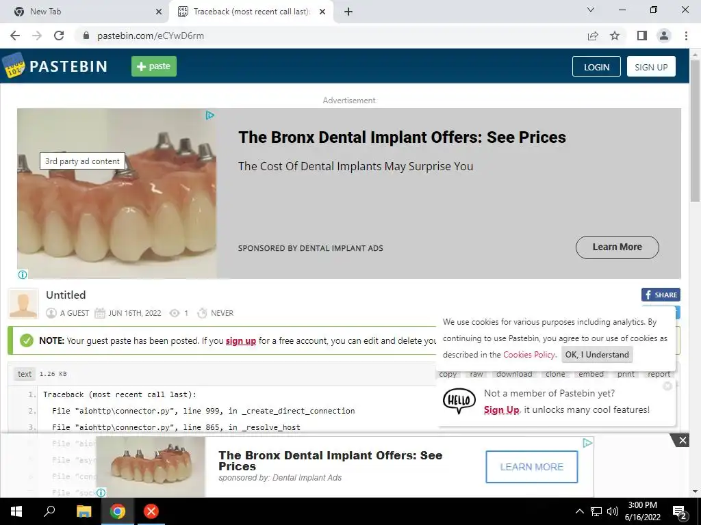This screenshot has width=701, height=525.
Task: Click the Facebook SHARE button
Action: (661, 295)
